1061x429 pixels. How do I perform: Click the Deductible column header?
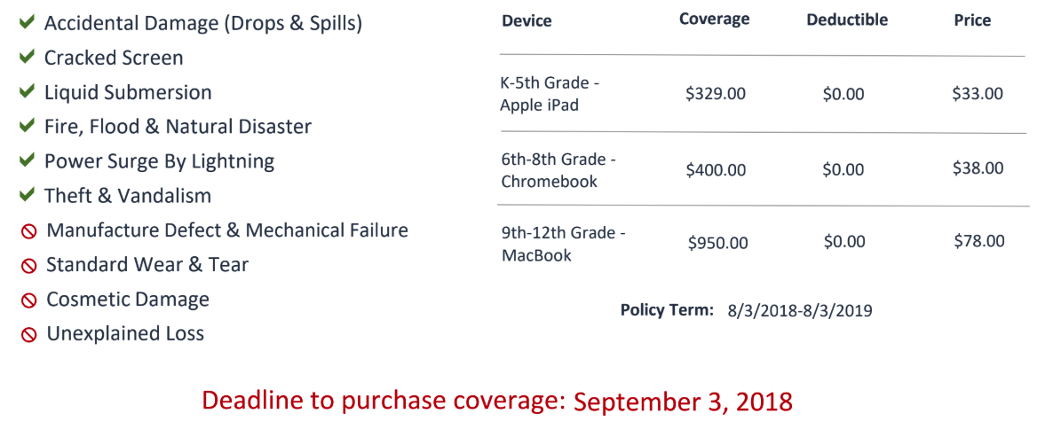[x=847, y=19]
